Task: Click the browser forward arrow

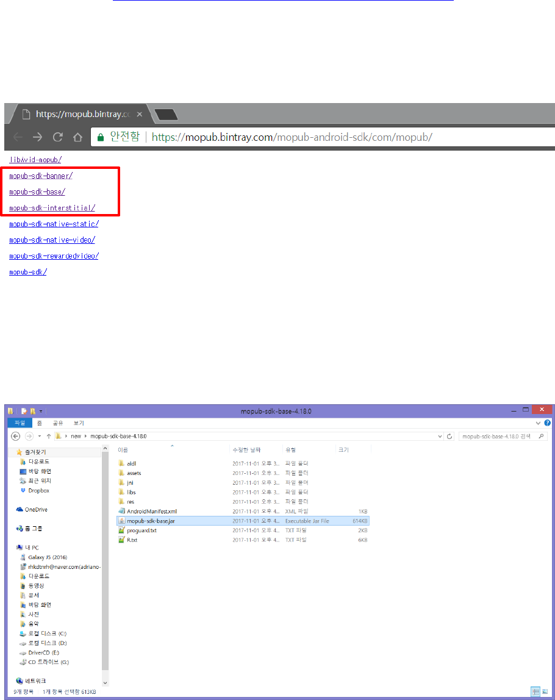Action: tap(37, 137)
